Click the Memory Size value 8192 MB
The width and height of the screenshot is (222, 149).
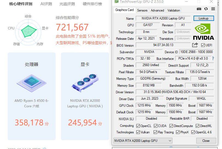click(x=149, y=85)
